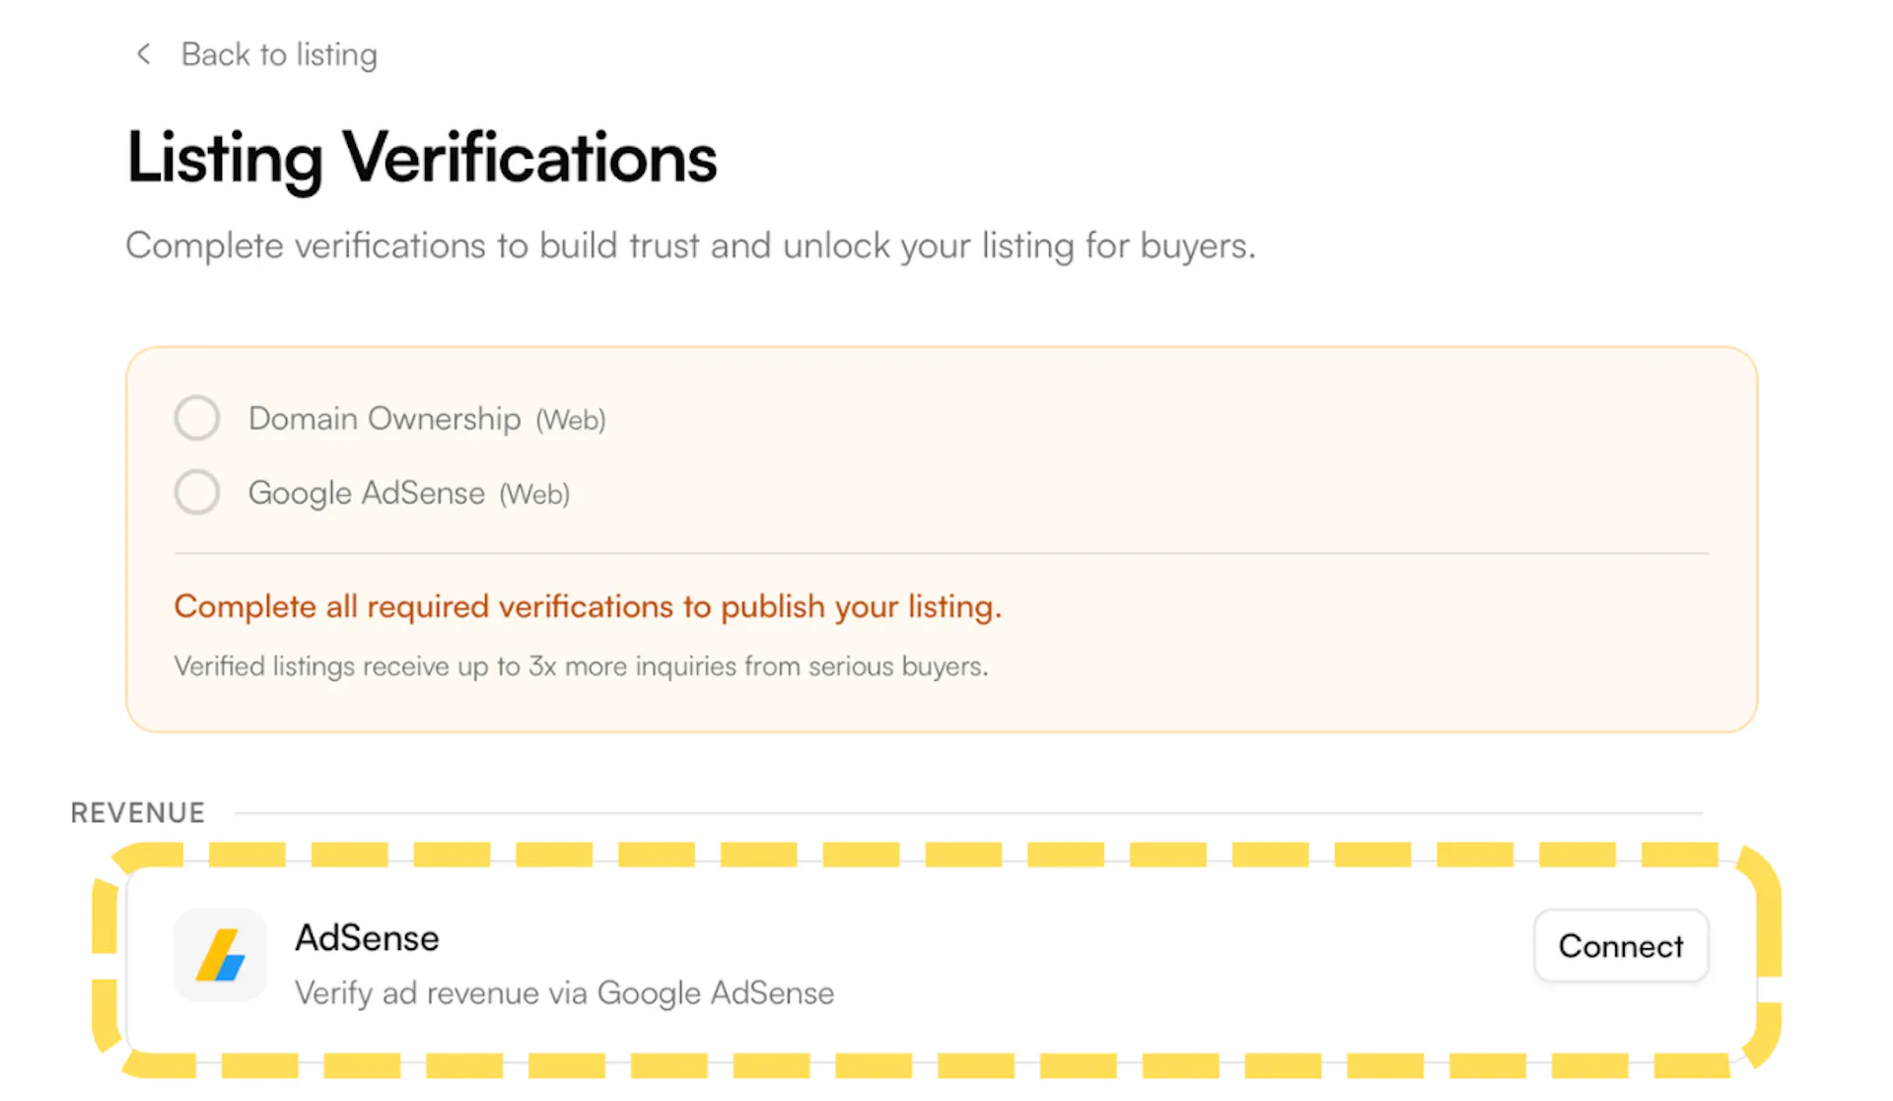Screen dimensions: 1893x1101
Task: Click the '(Web)' tag beside Domain Ownership
Action: [x=571, y=420]
